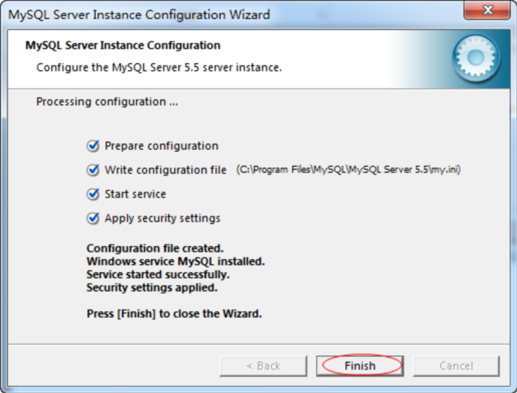Click the bold MySQL Server Instance Configuration heading
The height and width of the screenshot is (393, 517).
point(123,46)
